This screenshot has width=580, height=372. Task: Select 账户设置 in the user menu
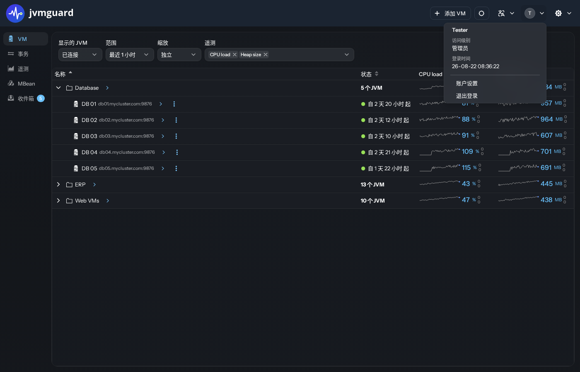tap(467, 83)
